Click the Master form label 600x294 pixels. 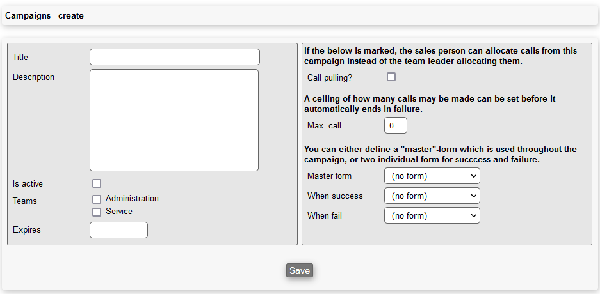pyautogui.click(x=329, y=176)
